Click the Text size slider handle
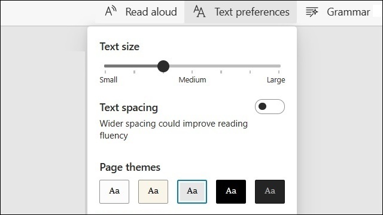Viewport: 383px width, 215px height. (x=163, y=66)
